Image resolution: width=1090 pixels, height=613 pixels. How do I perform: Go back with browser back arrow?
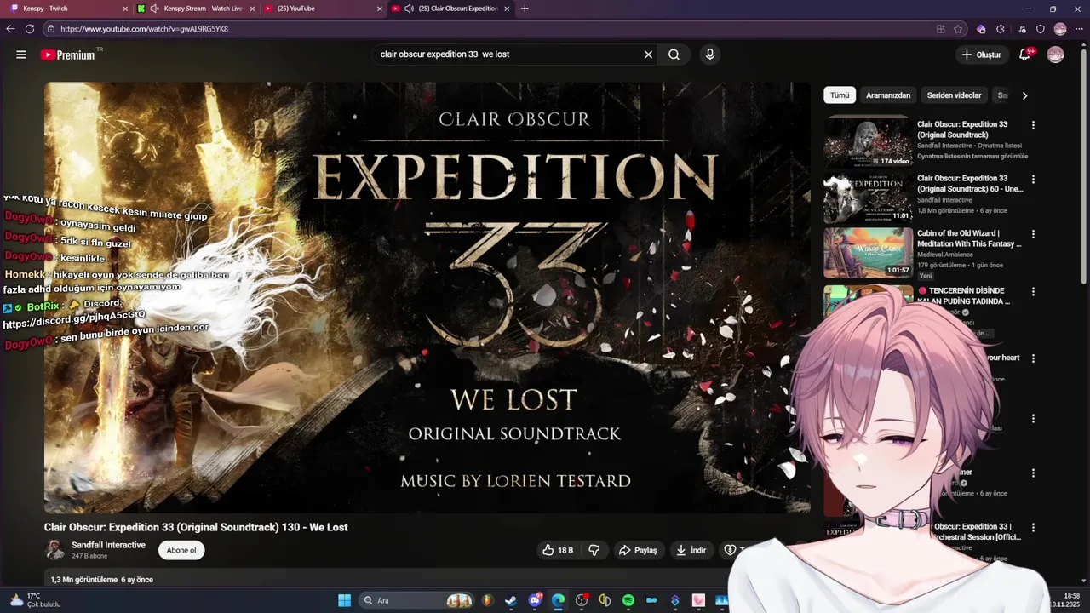pyautogui.click(x=10, y=29)
